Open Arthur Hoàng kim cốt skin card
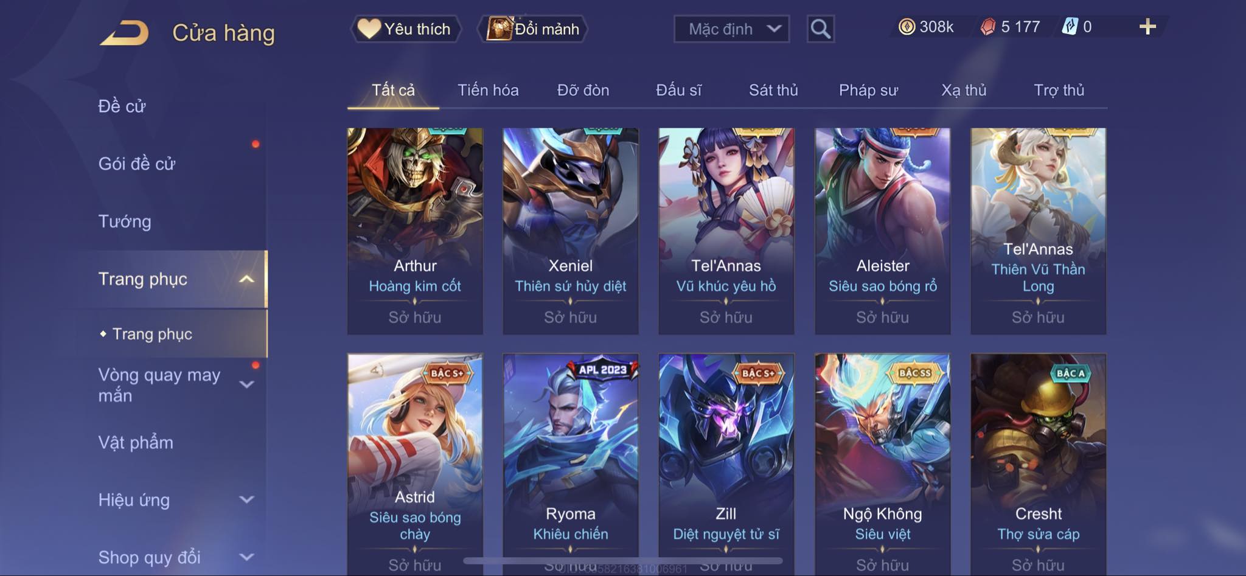The height and width of the screenshot is (576, 1246). [415, 231]
